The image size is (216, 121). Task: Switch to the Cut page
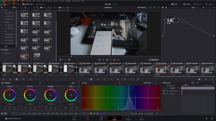pyautogui.click(x=88, y=118)
